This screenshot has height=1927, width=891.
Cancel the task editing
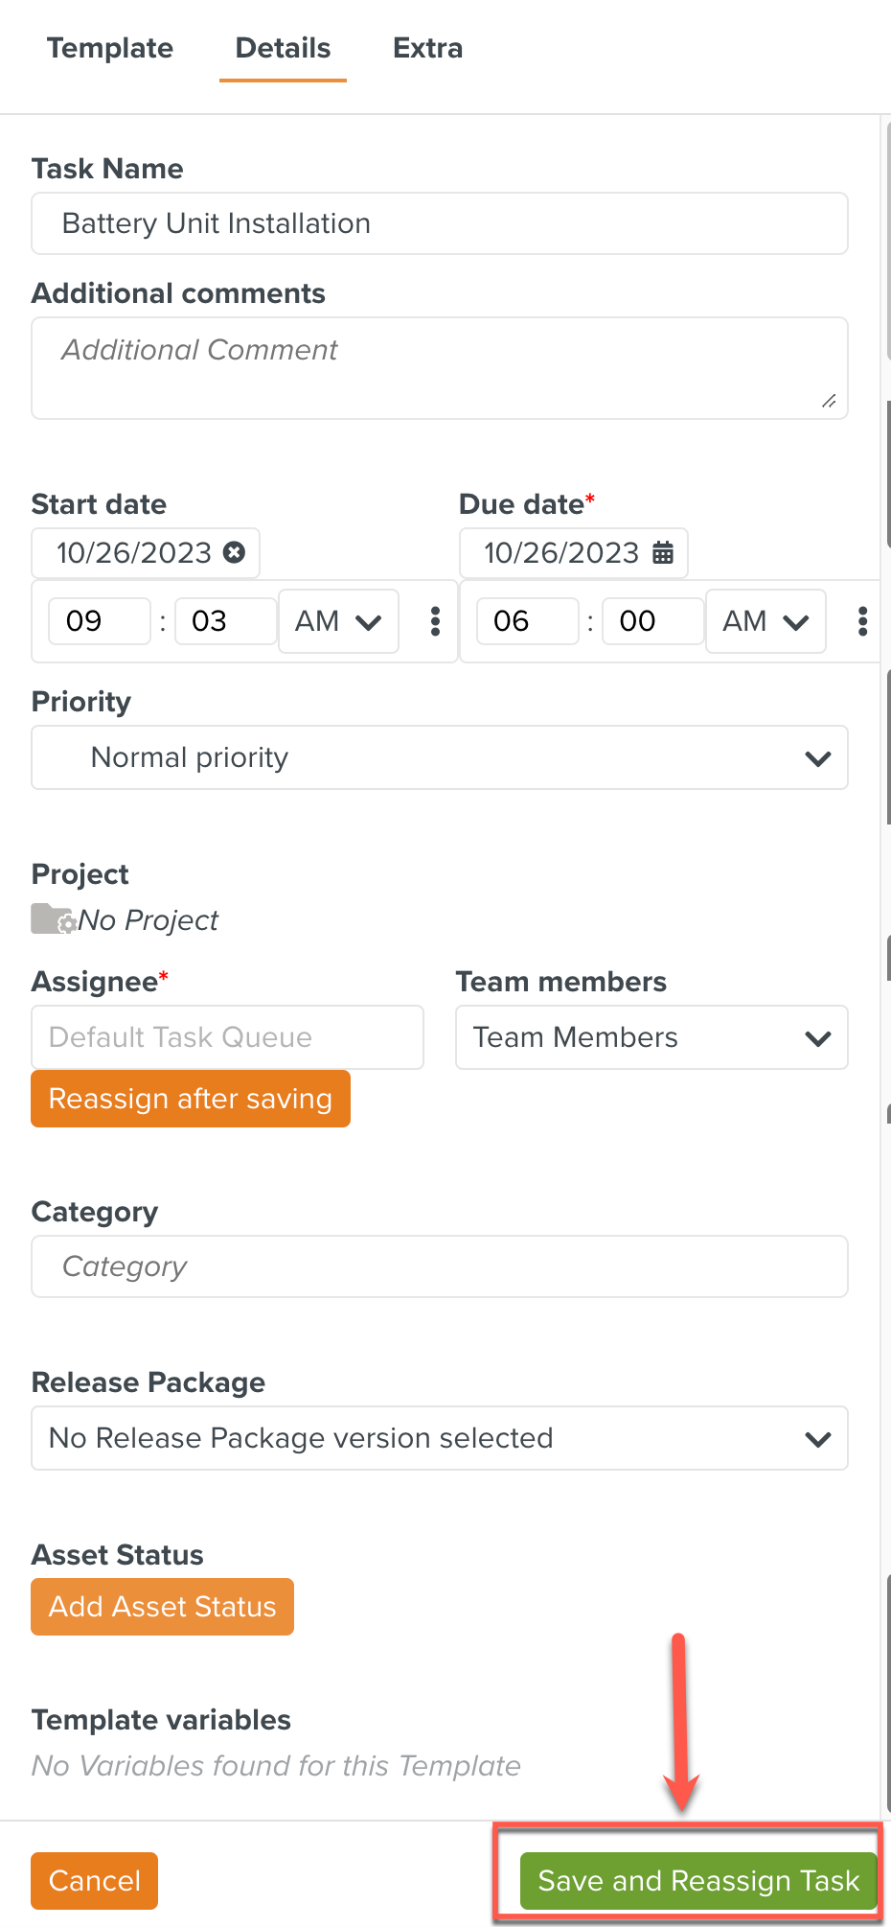coord(95,1881)
